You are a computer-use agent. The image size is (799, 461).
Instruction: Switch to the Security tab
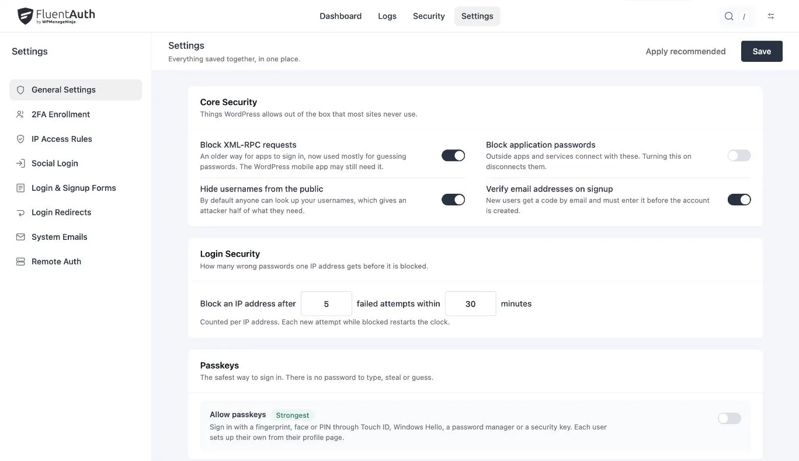429,16
